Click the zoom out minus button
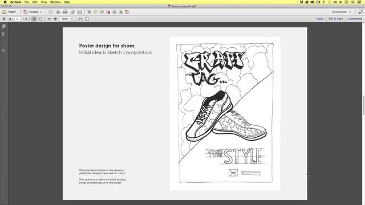Image resolution: width=365 pixels, height=205 pixels. tap(49, 19)
